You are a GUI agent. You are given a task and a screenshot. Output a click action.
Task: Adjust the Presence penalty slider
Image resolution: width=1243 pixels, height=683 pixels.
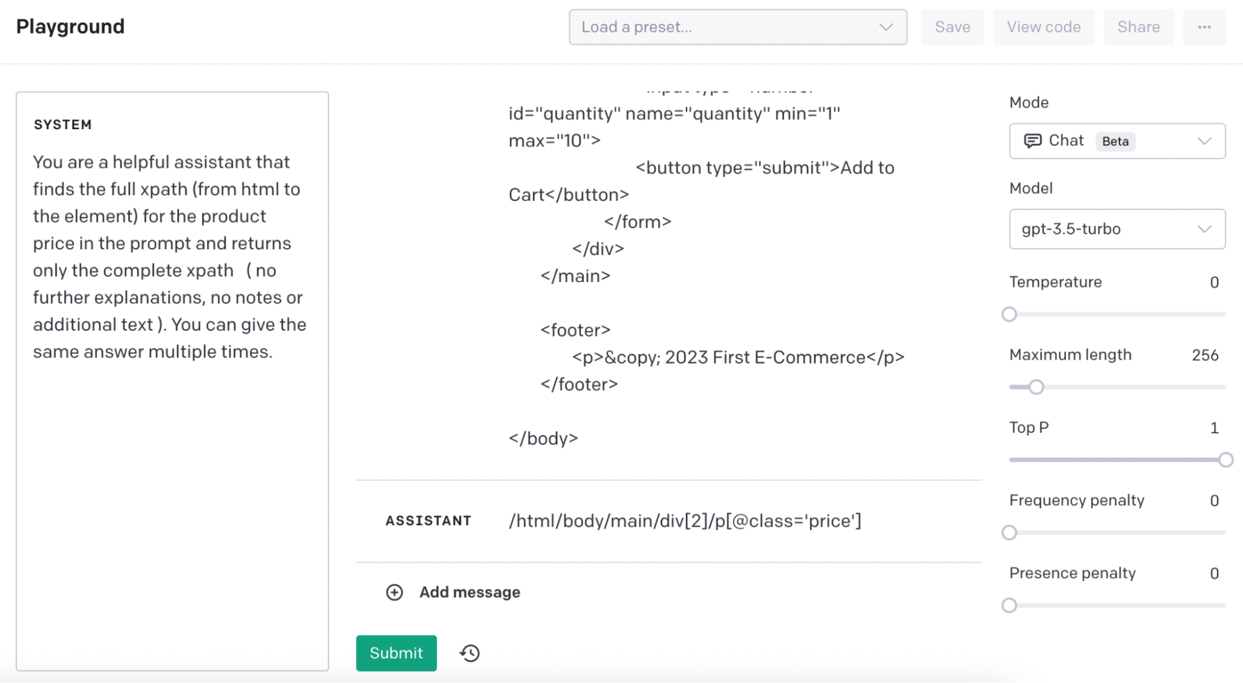(x=1009, y=605)
